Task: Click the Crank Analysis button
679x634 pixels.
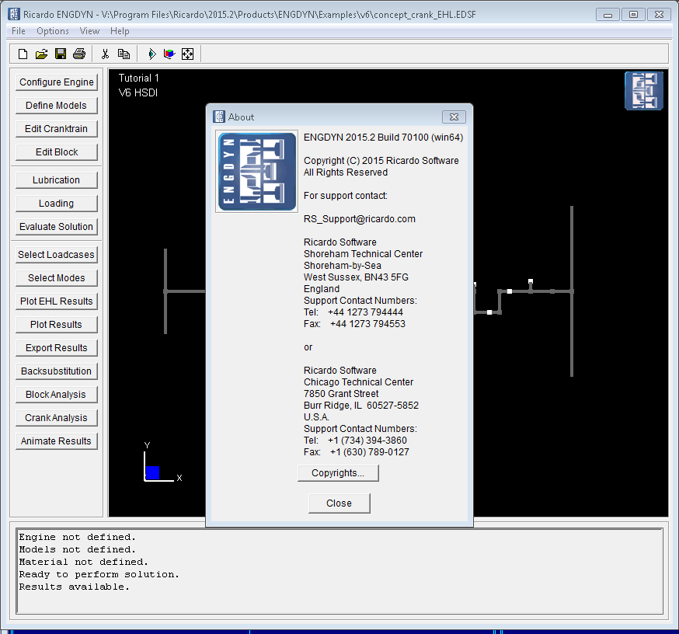Action: tap(57, 418)
